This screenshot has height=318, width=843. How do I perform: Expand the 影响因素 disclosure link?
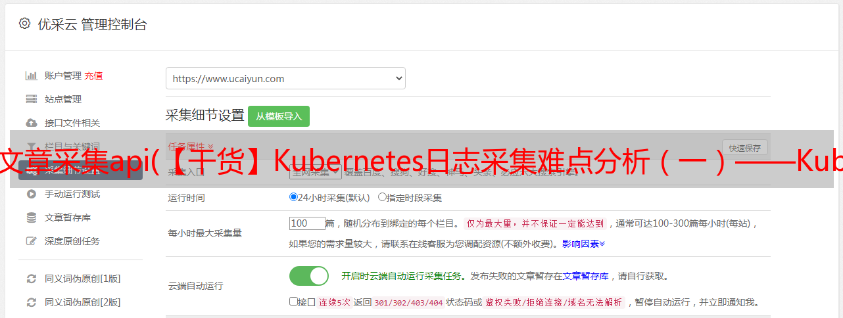pyautogui.click(x=583, y=244)
